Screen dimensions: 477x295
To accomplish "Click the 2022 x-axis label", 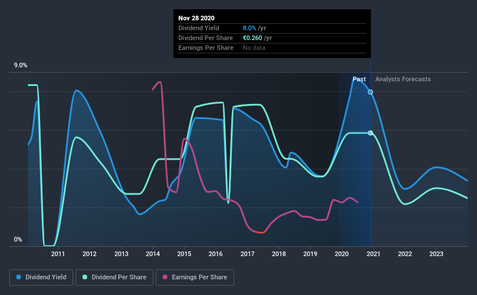I will 405,254.
